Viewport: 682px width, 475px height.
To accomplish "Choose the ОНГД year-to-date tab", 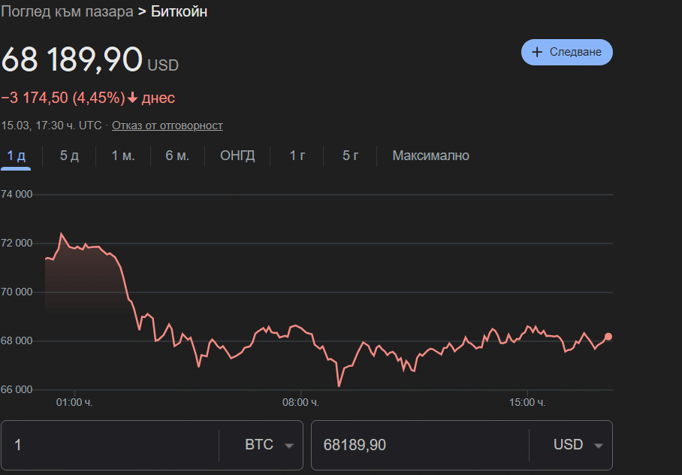I will pos(237,156).
